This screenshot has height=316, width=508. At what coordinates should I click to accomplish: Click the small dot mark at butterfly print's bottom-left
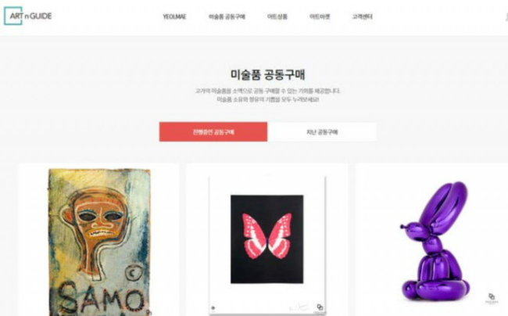pos(213,308)
